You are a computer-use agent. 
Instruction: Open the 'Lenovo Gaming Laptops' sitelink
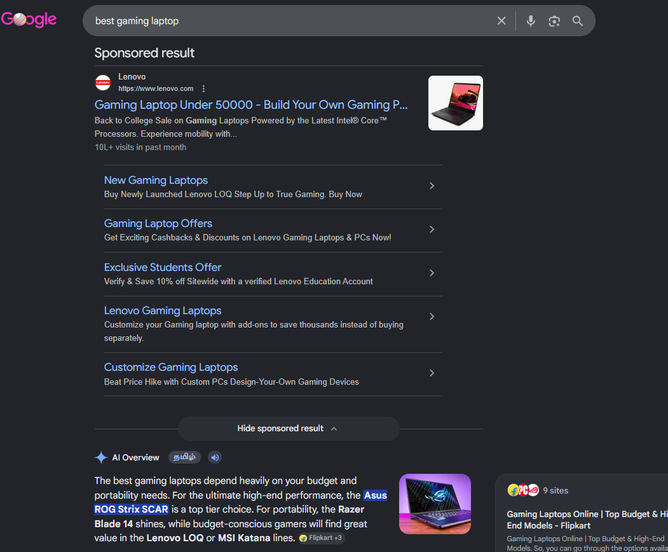[x=163, y=311]
